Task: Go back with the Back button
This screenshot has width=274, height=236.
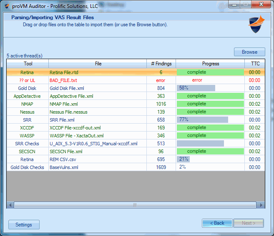Action: pos(217,223)
